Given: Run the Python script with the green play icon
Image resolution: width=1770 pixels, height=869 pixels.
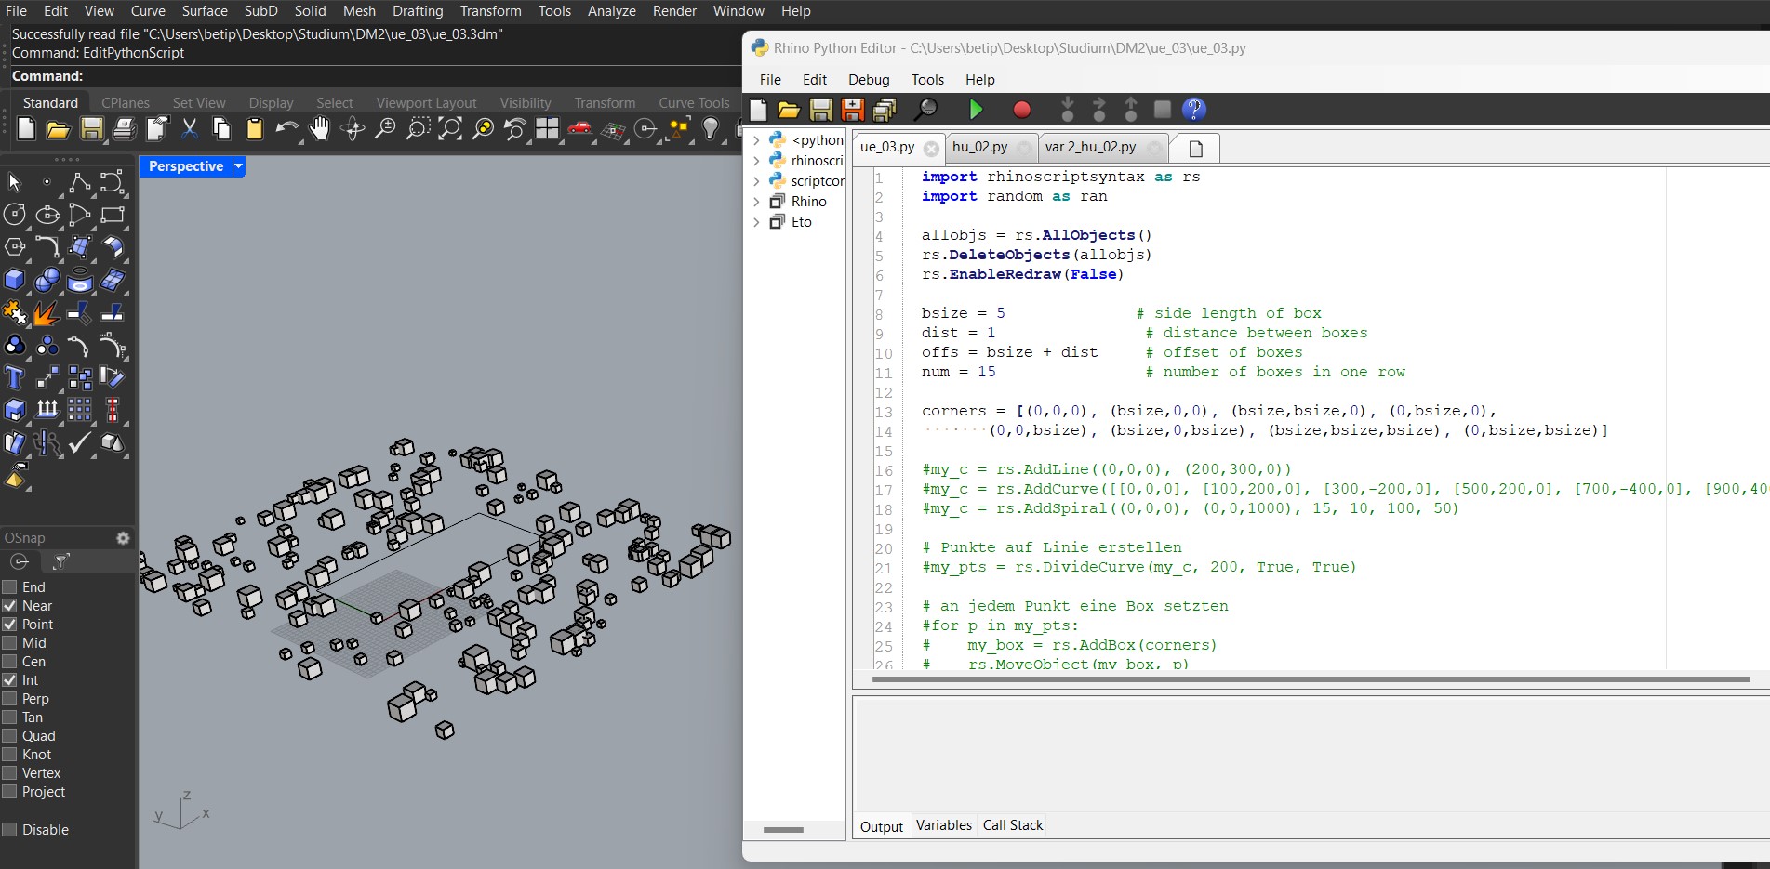Looking at the screenshot, I should [976, 110].
